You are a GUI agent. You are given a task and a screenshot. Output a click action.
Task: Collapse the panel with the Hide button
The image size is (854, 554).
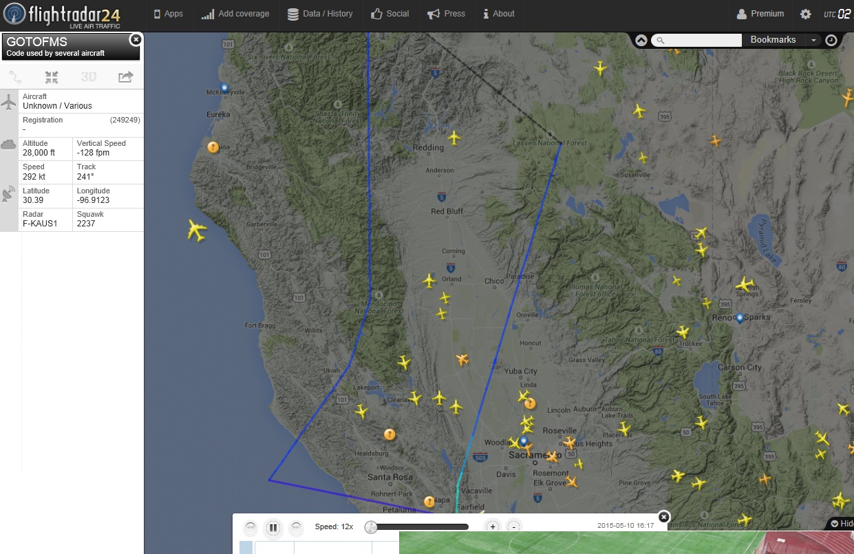(842, 524)
